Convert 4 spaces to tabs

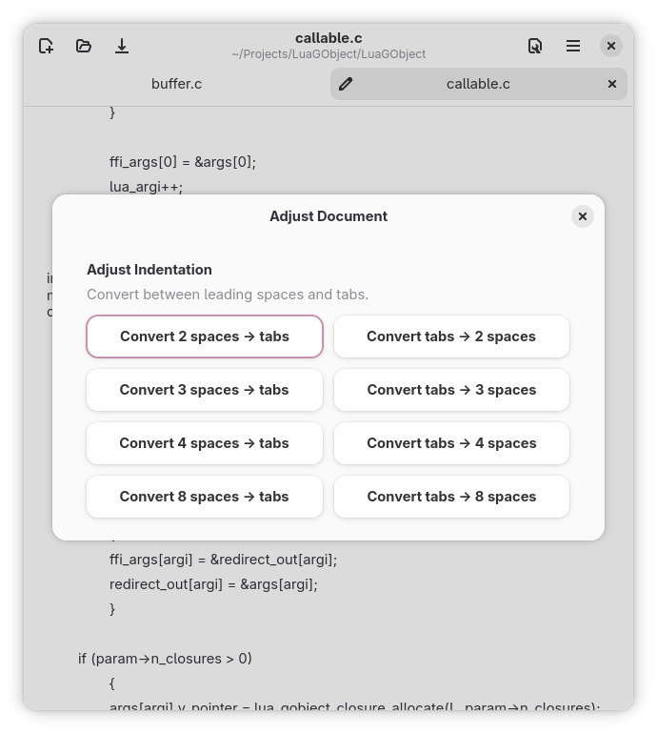point(205,443)
